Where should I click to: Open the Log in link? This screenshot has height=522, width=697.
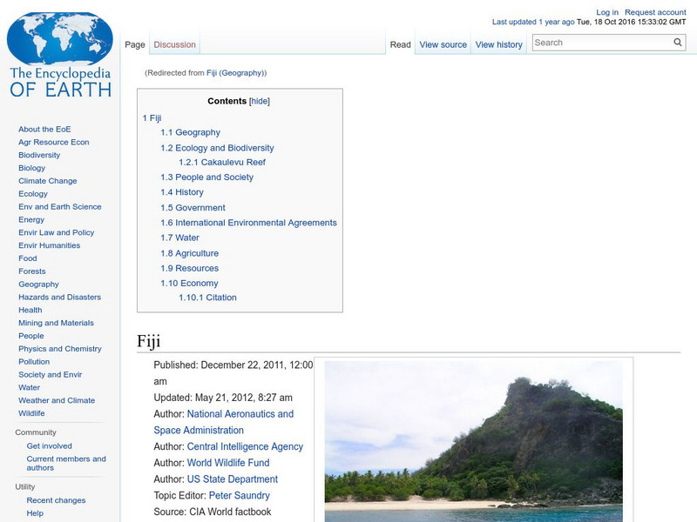pyautogui.click(x=606, y=11)
